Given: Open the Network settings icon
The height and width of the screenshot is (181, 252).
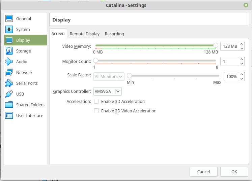Looking at the screenshot, I should (9, 73).
